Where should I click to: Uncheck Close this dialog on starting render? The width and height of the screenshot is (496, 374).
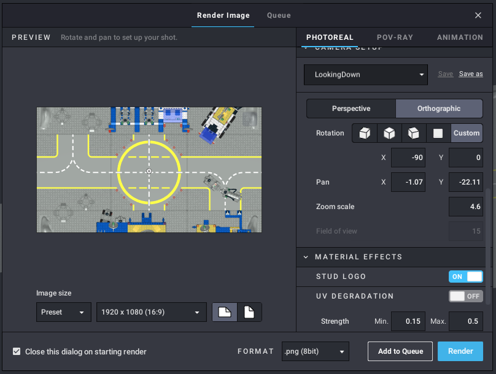[17, 352]
